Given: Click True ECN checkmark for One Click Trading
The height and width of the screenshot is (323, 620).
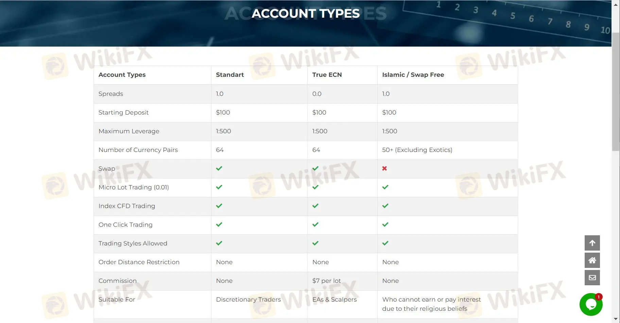Looking at the screenshot, I should pos(315,225).
